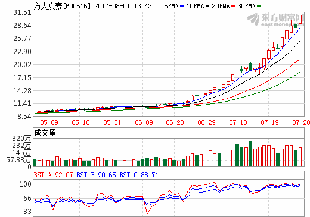Click the 25.77 price axis label
The height and width of the screenshot is (217, 310).
coord(23,39)
